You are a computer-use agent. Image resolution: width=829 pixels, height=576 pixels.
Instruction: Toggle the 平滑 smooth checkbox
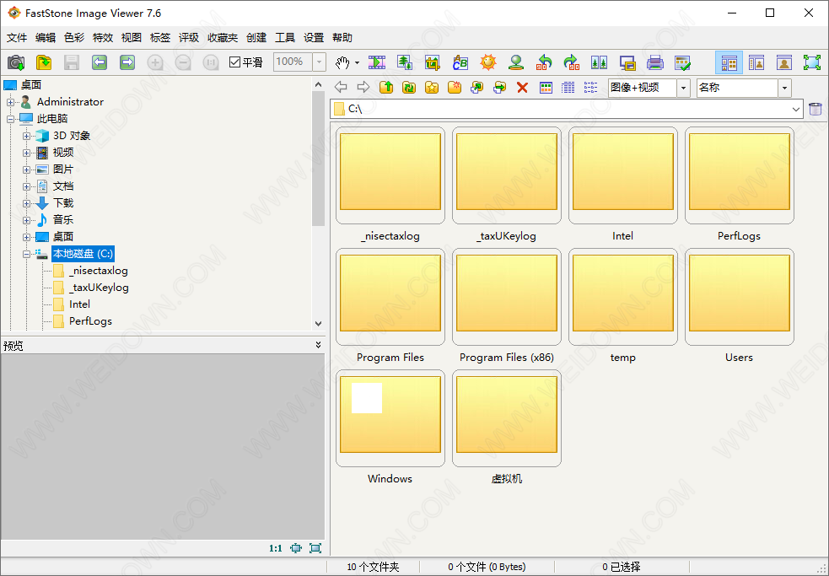(235, 62)
